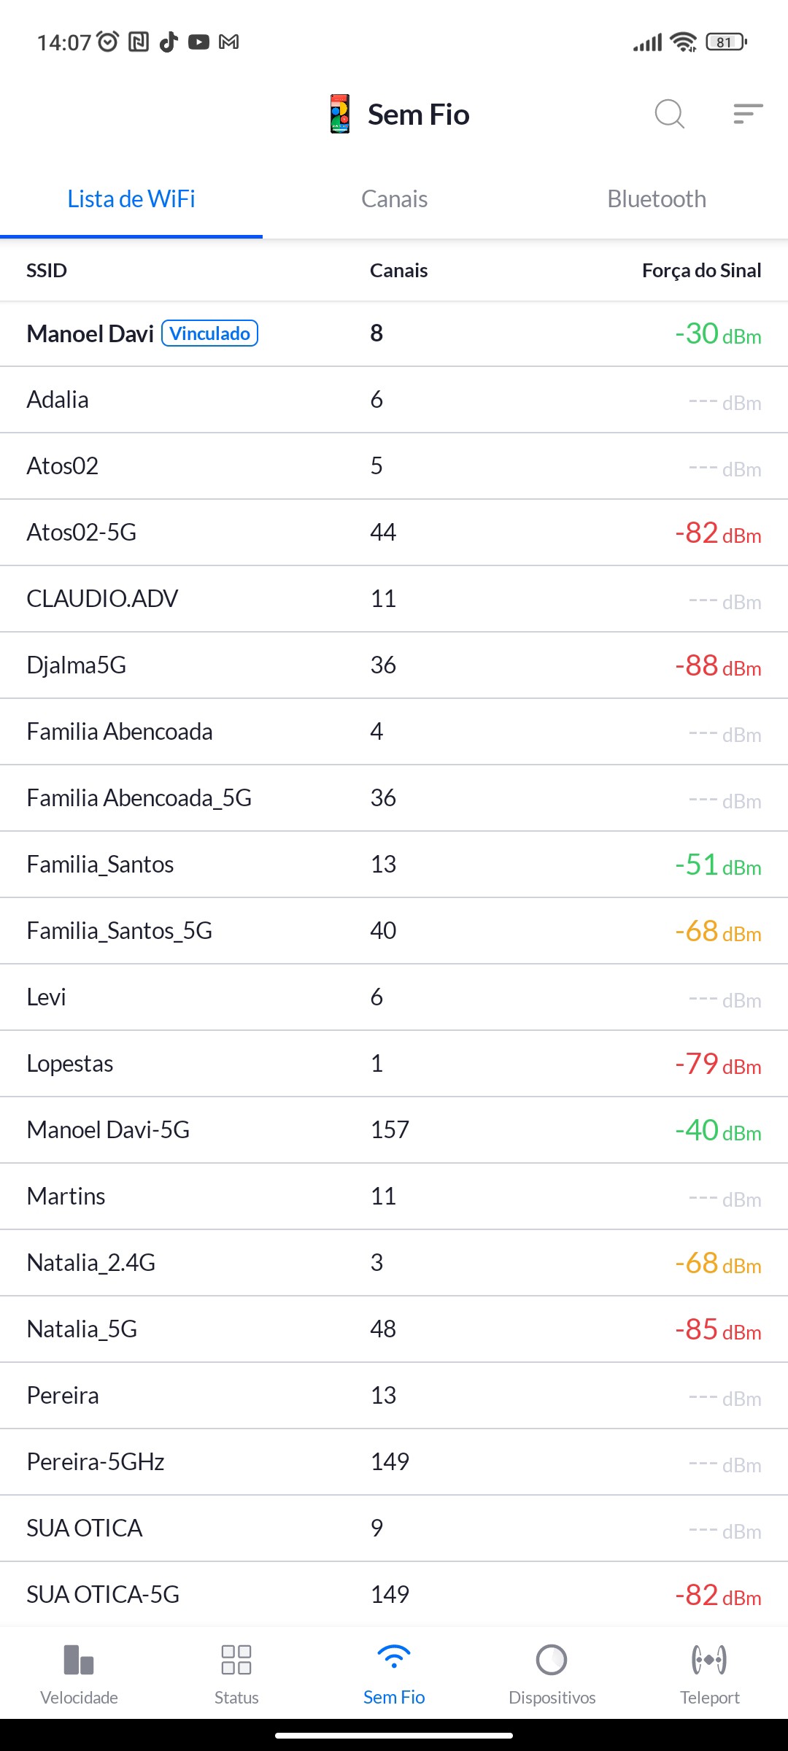Launch the Teleport icon
Viewport: 788px width, 1751px height.
click(709, 1660)
